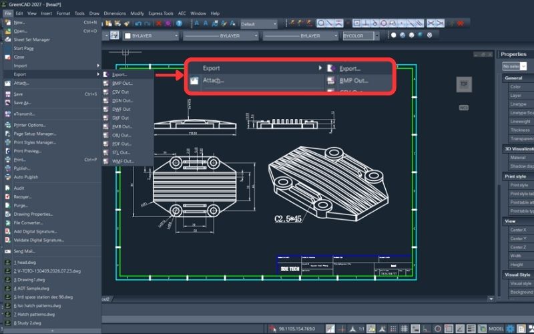The width and height of the screenshot is (534, 334).
Task: Click the white color swatch in BYLAYER combo
Action: (127, 35)
